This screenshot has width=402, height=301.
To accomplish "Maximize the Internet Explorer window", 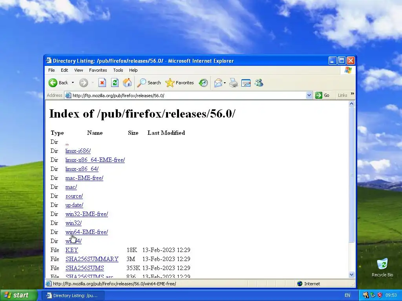I will (x=342, y=61).
